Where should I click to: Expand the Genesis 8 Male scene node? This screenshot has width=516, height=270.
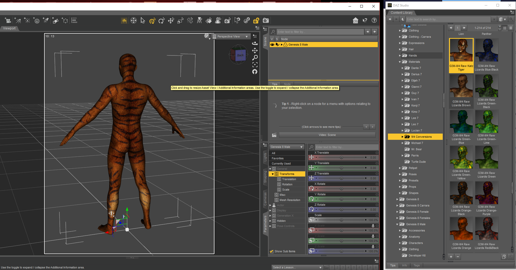click(282, 45)
